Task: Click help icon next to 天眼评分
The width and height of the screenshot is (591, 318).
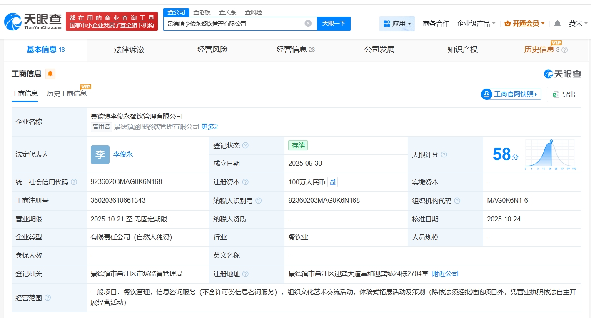Action: 444,154
